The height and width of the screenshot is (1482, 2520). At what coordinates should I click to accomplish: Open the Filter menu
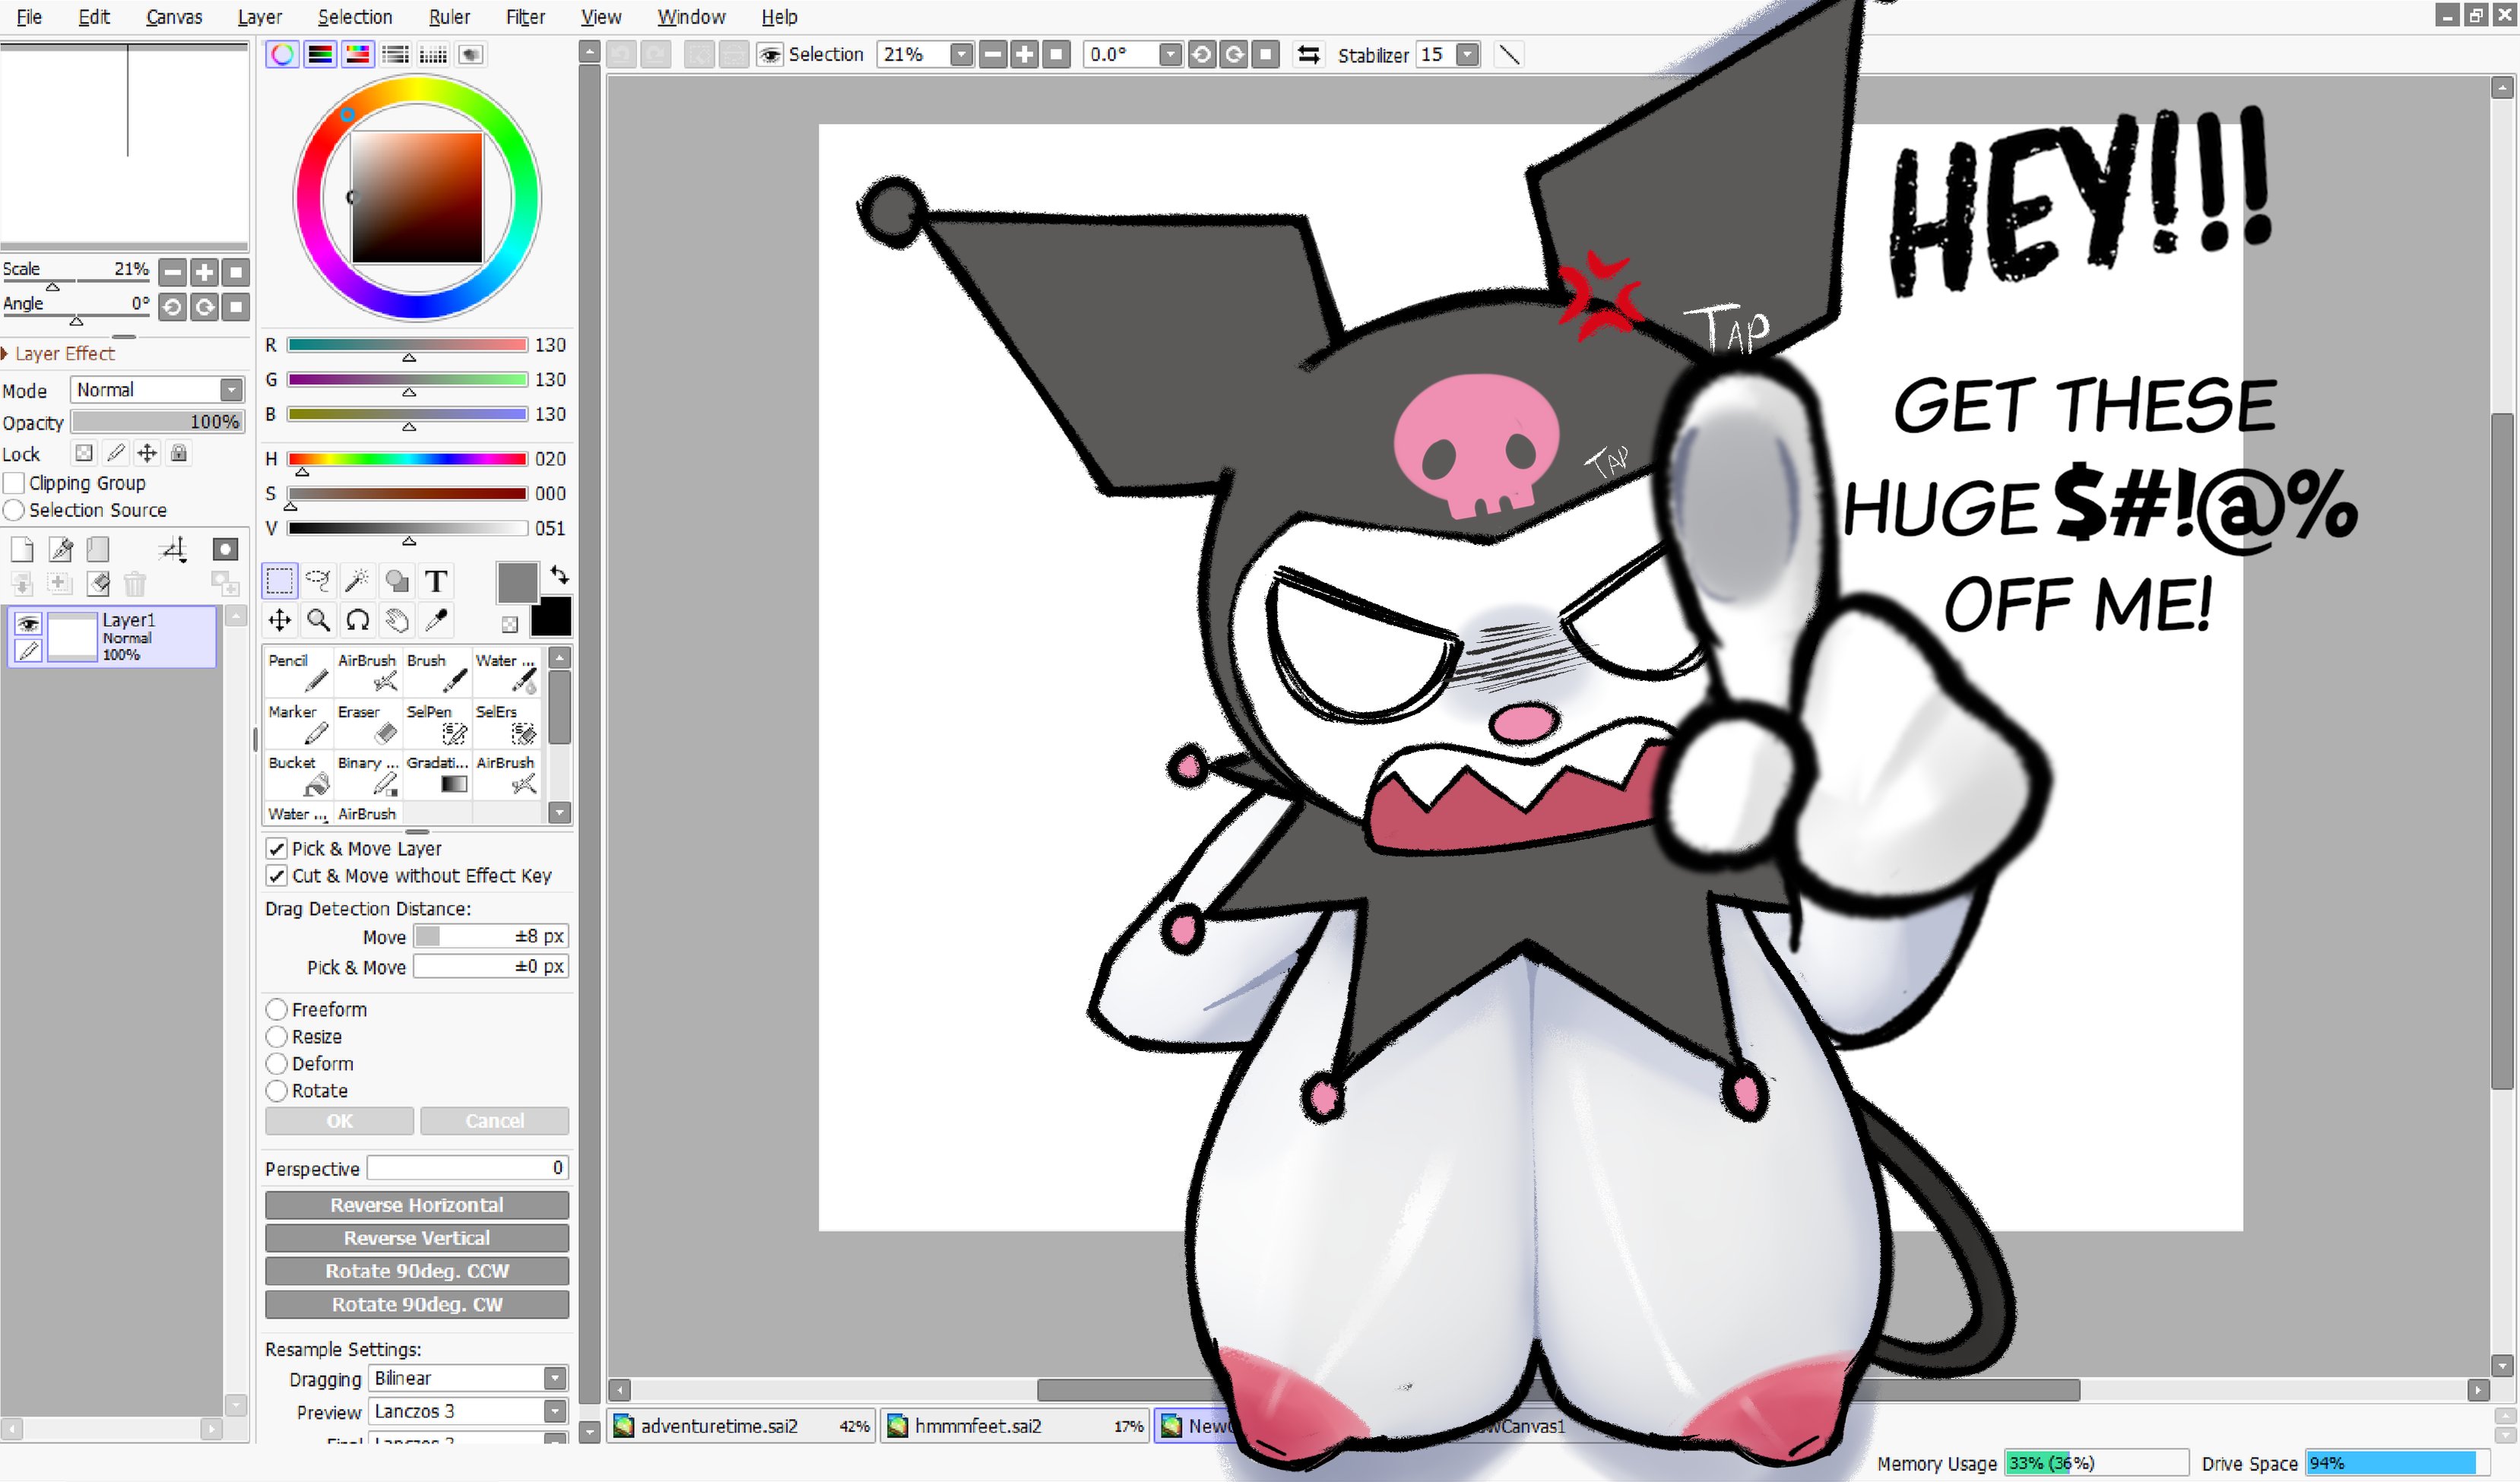(x=525, y=17)
